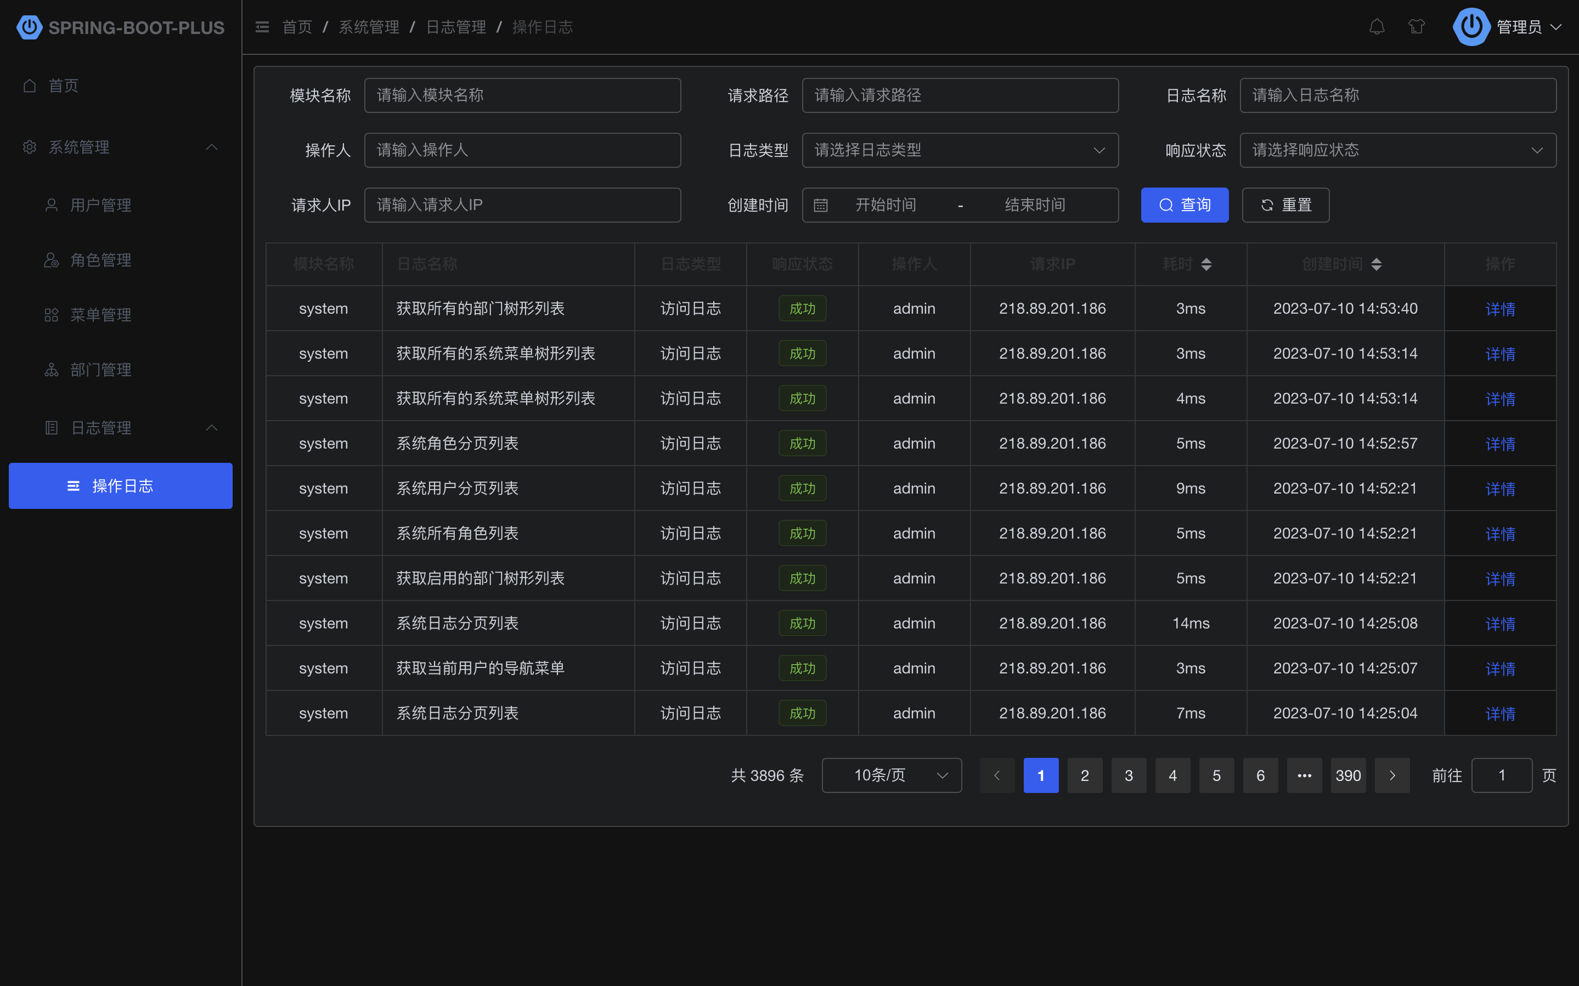1579x986 pixels.
Task: Click the 模块名称 input field
Action: (522, 96)
